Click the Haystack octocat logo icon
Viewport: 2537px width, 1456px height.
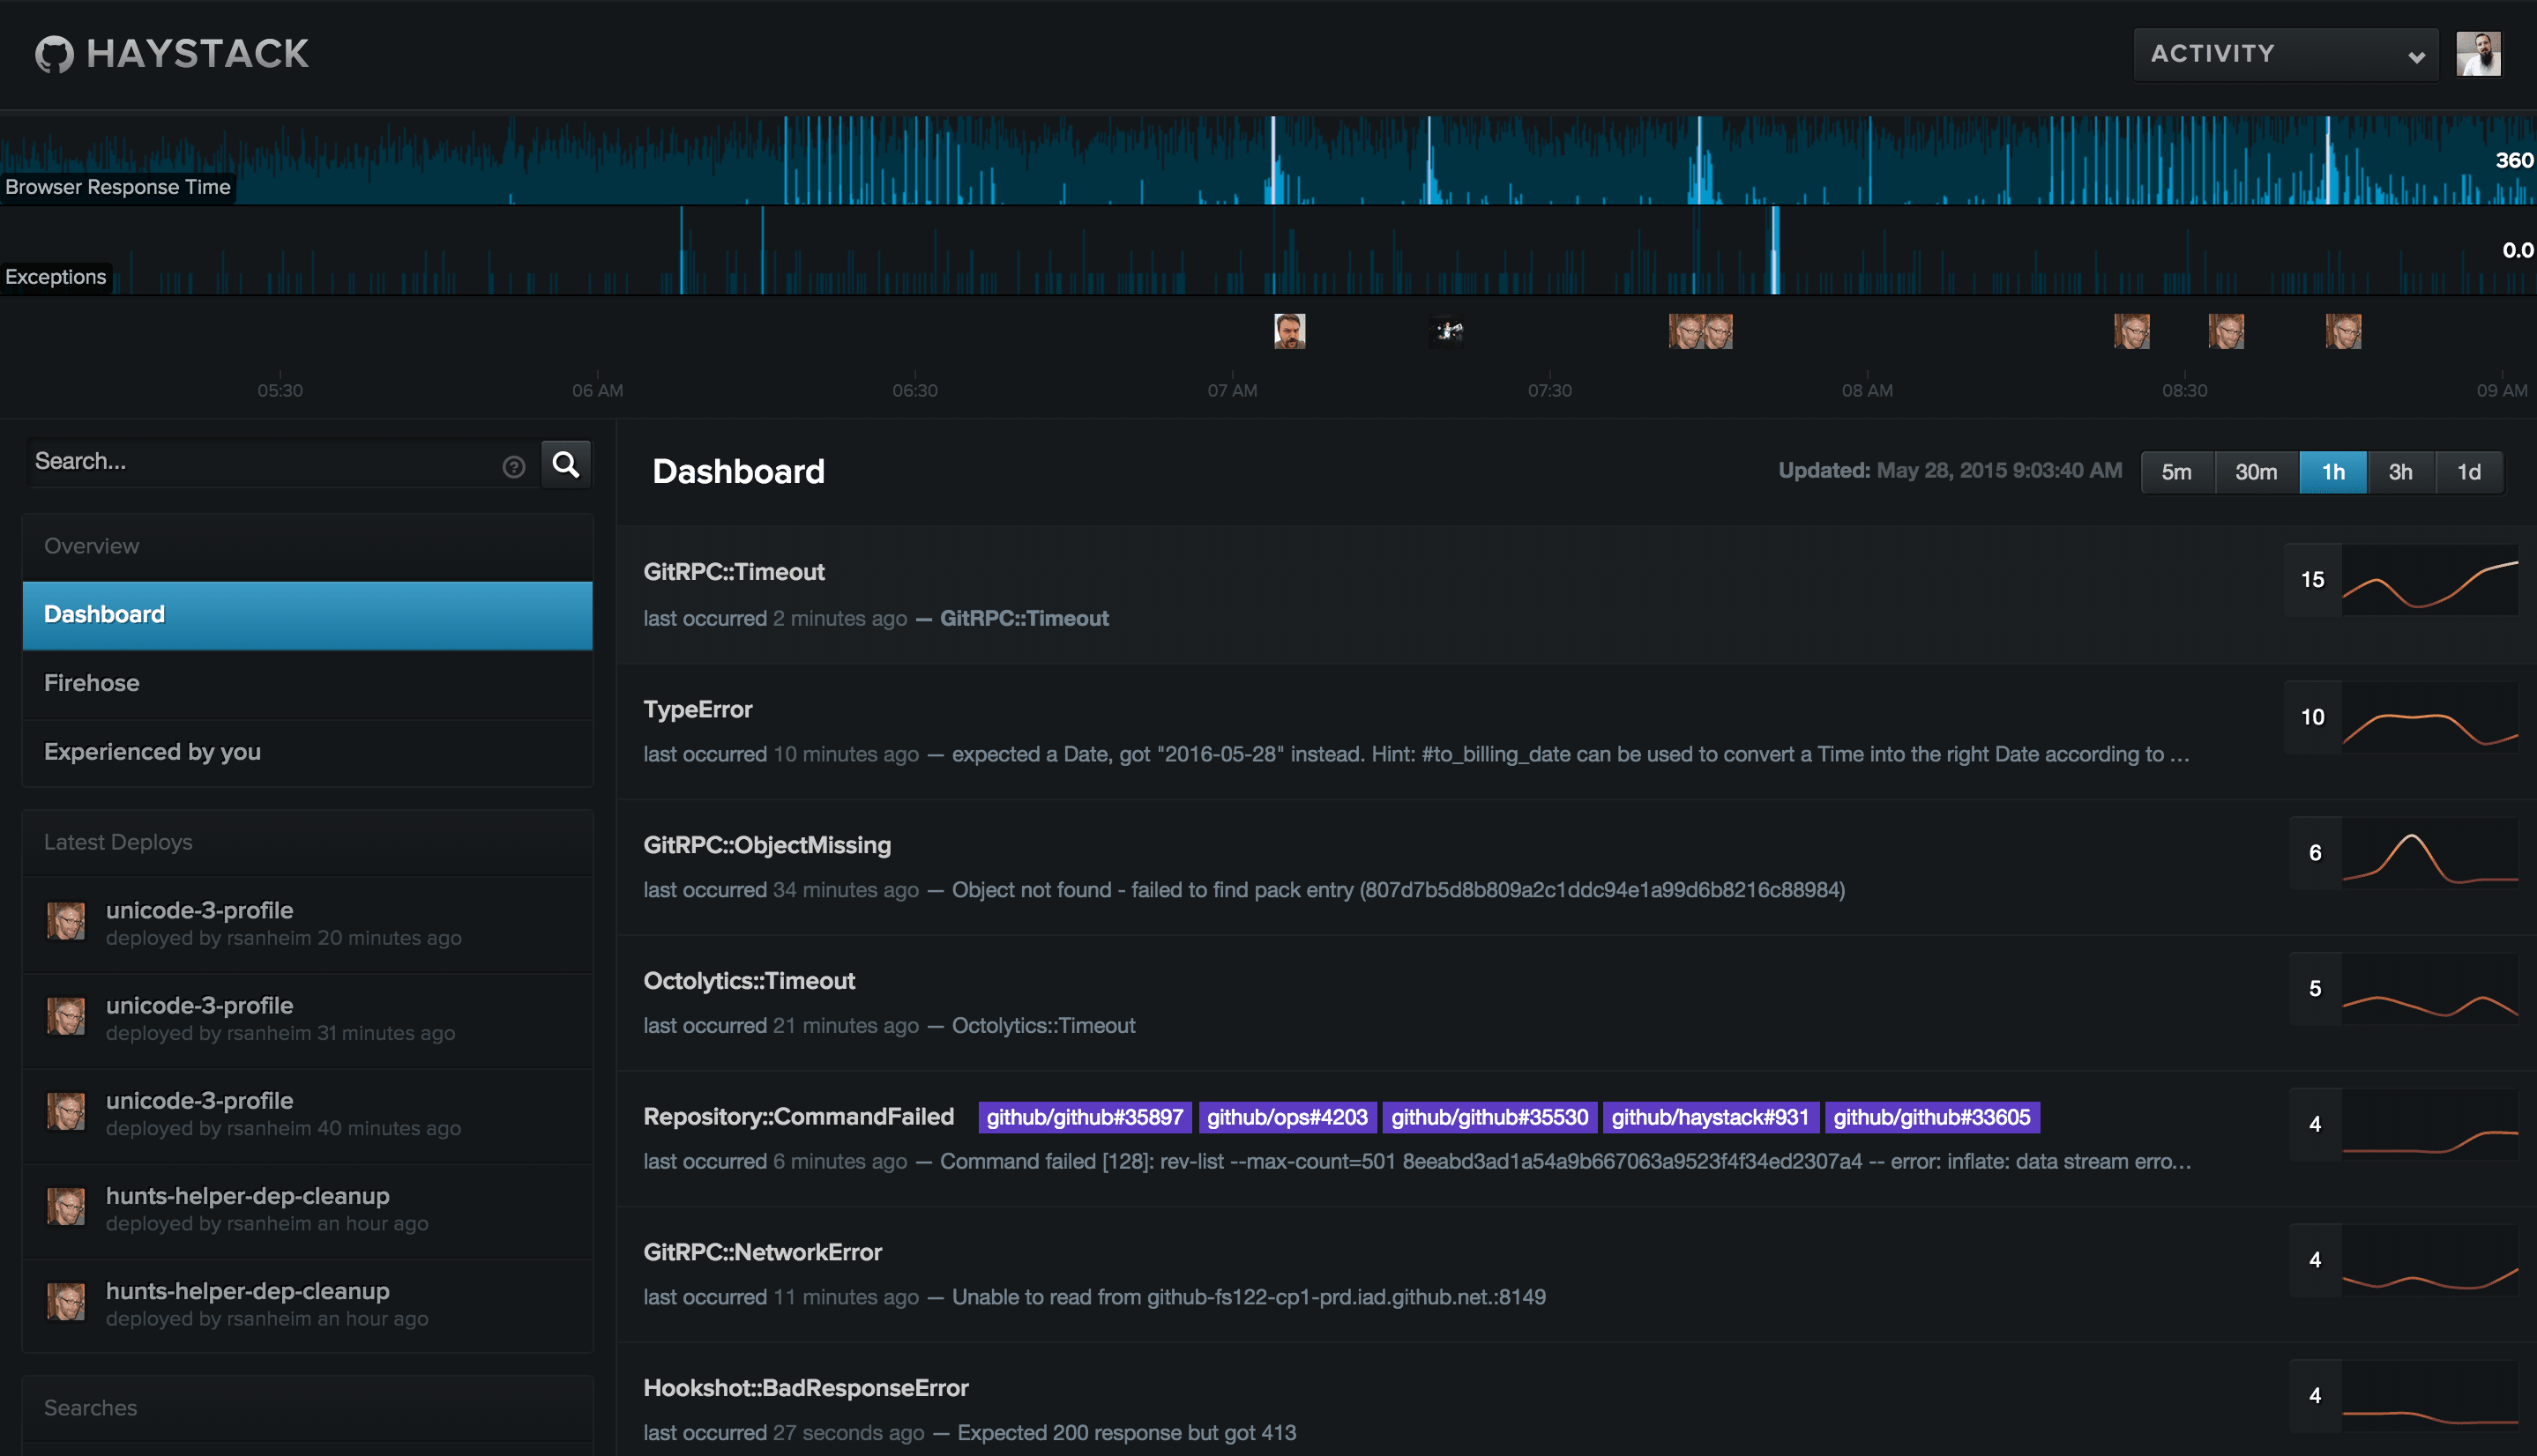click(54, 54)
